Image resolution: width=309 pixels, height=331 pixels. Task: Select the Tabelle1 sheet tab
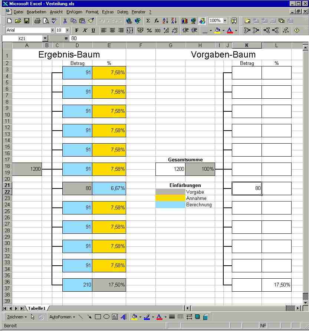[x=36, y=308]
